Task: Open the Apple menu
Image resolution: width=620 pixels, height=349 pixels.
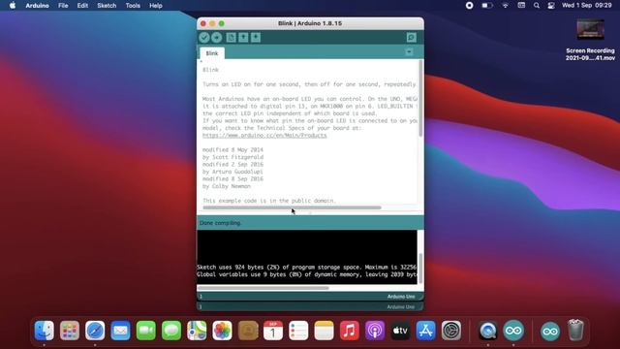Action: 13,6
